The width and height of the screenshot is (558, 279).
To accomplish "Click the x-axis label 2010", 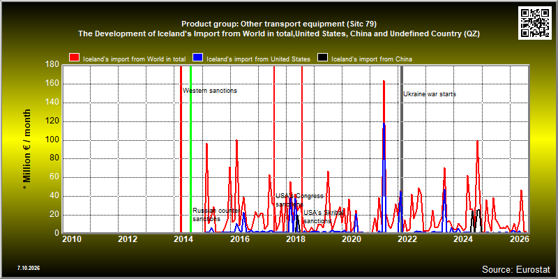I will (x=72, y=239).
